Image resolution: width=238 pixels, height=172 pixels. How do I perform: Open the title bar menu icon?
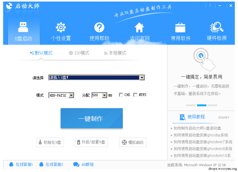210,6
